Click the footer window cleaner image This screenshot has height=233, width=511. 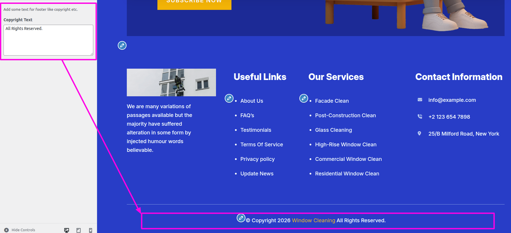pyautogui.click(x=171, y=82)
